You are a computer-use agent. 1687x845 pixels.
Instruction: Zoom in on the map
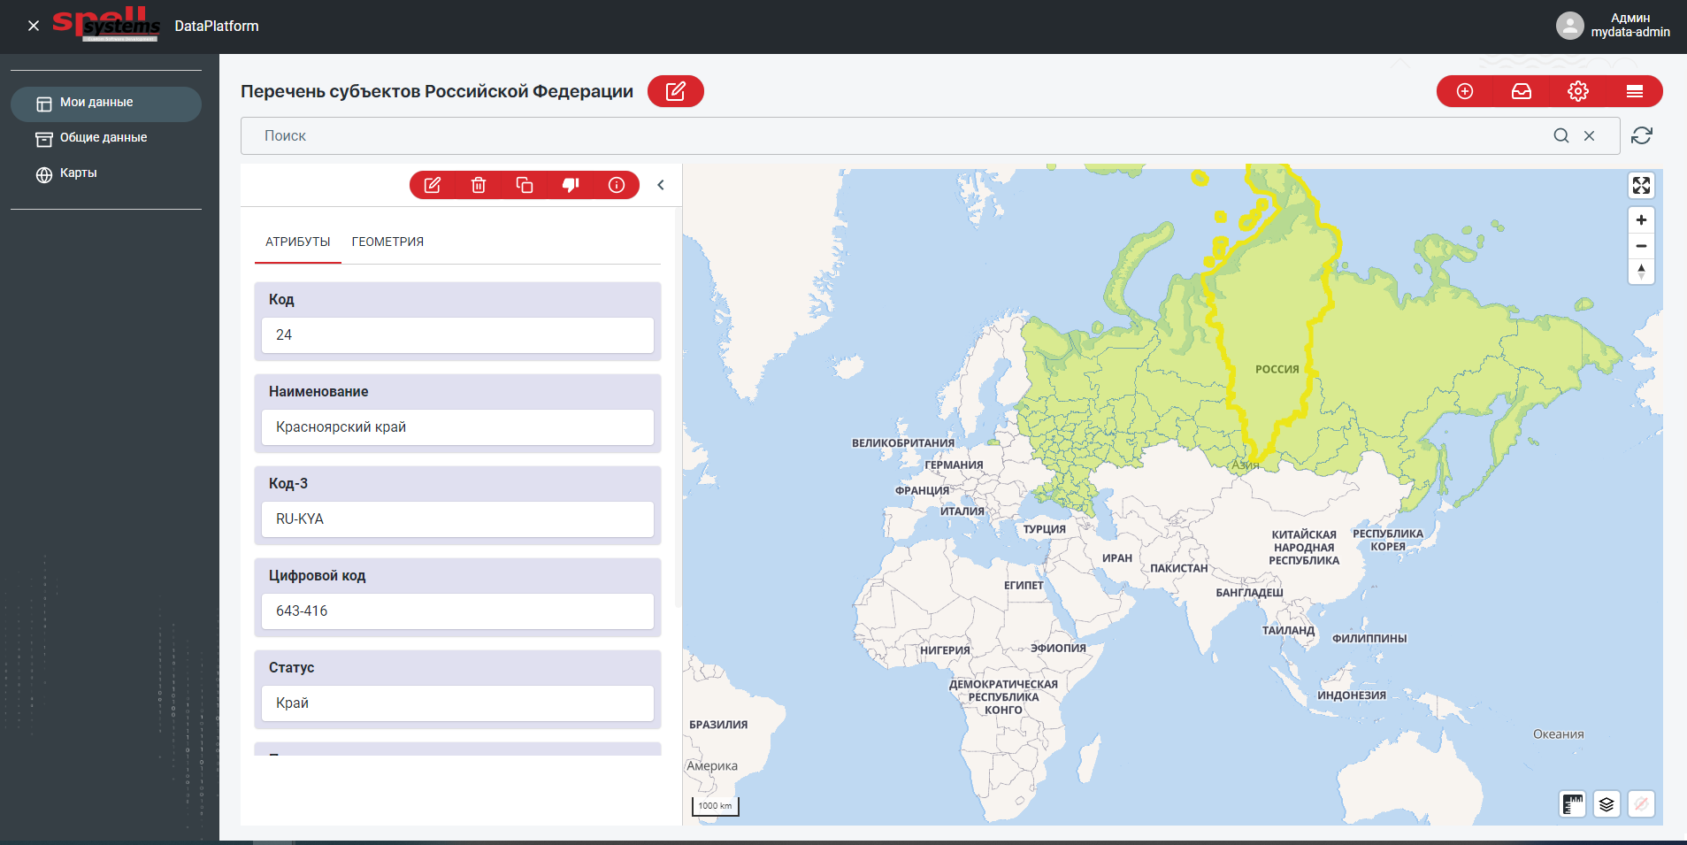point(1641,220)
